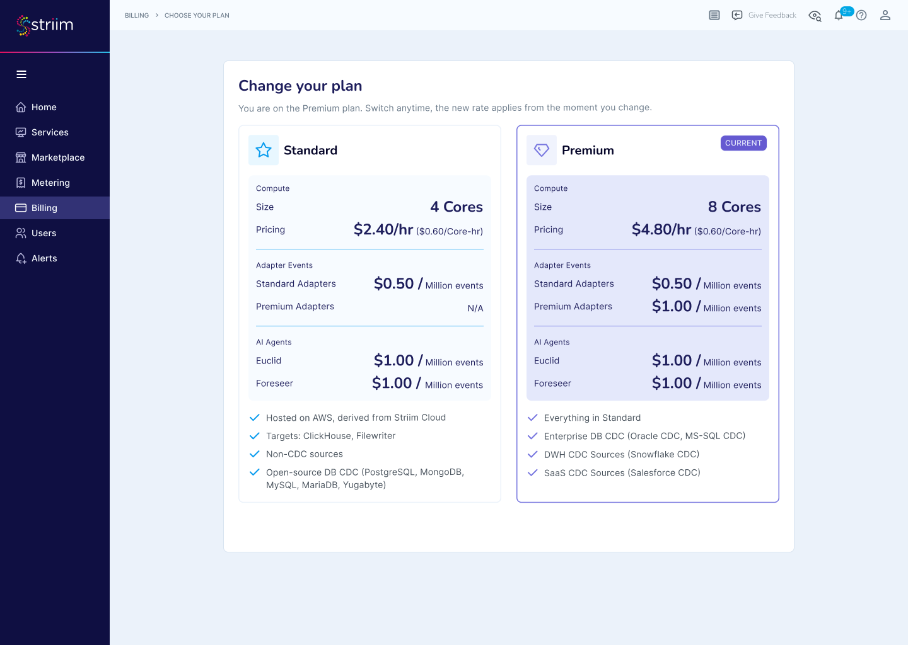The height and width of the screenshot is (645, 908).
Task: Select Billing in the sidebar
Action: point(55,208)
